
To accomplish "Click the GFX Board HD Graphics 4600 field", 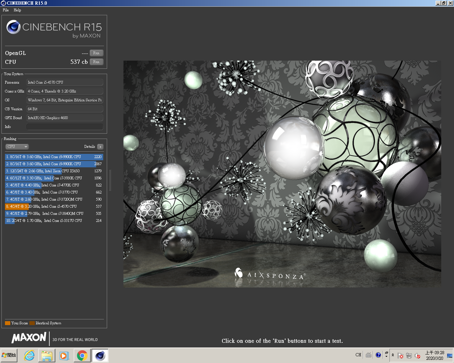I will pyautogui.click(x=65, y=118).
